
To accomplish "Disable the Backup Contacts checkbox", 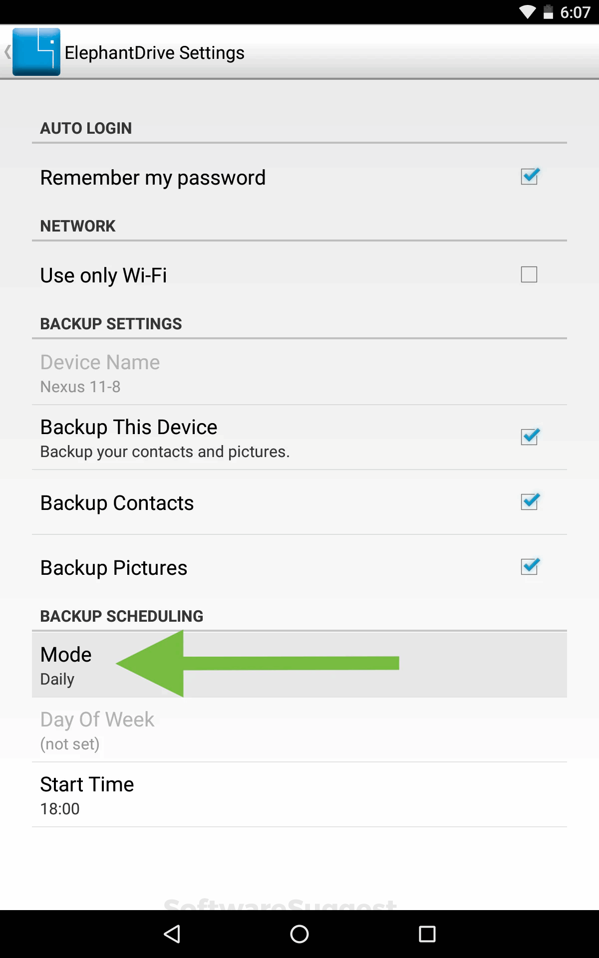I will [529, 502].
